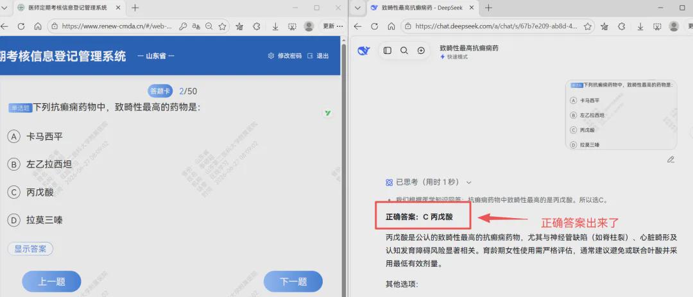The image size is (693, 297).
Task: Reload the DeepSeek chat page
Action: (374, 26)
